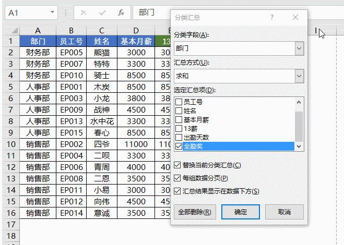
Task: Close the 分类汇总 dialog
Action: pyautogui.click(x=295, y=17)
